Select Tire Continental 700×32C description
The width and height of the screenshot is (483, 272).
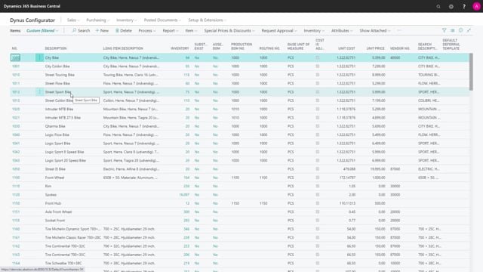coord(65,246)
